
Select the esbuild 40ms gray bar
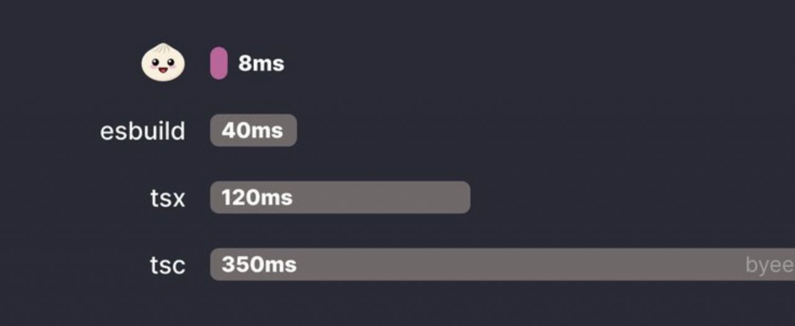point(253,130)
